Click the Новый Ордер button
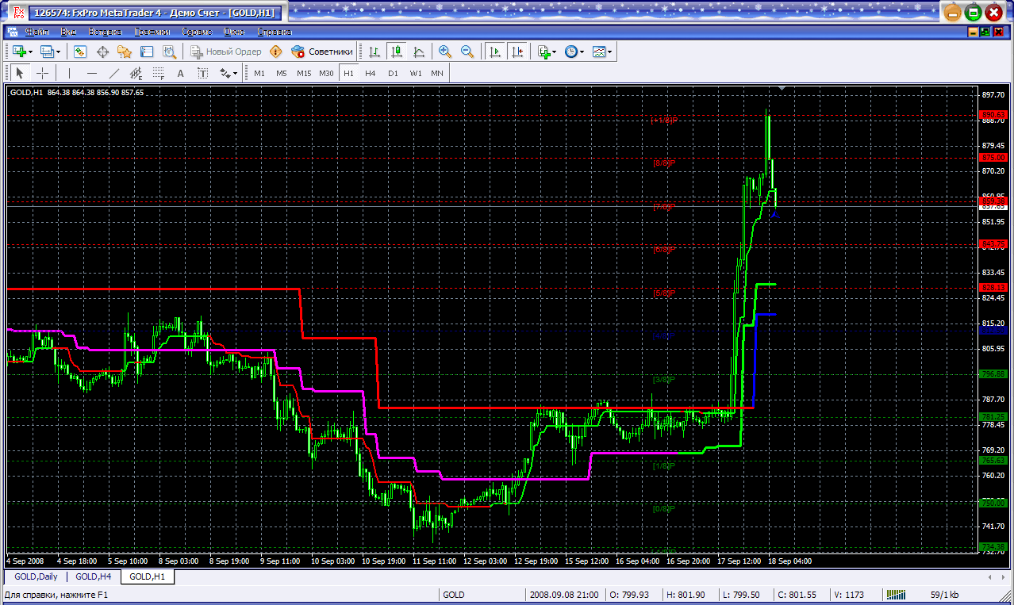 click(225, 52)
